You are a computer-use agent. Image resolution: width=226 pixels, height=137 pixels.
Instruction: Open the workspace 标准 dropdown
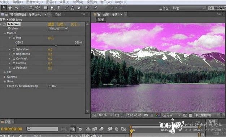point(188,8)
